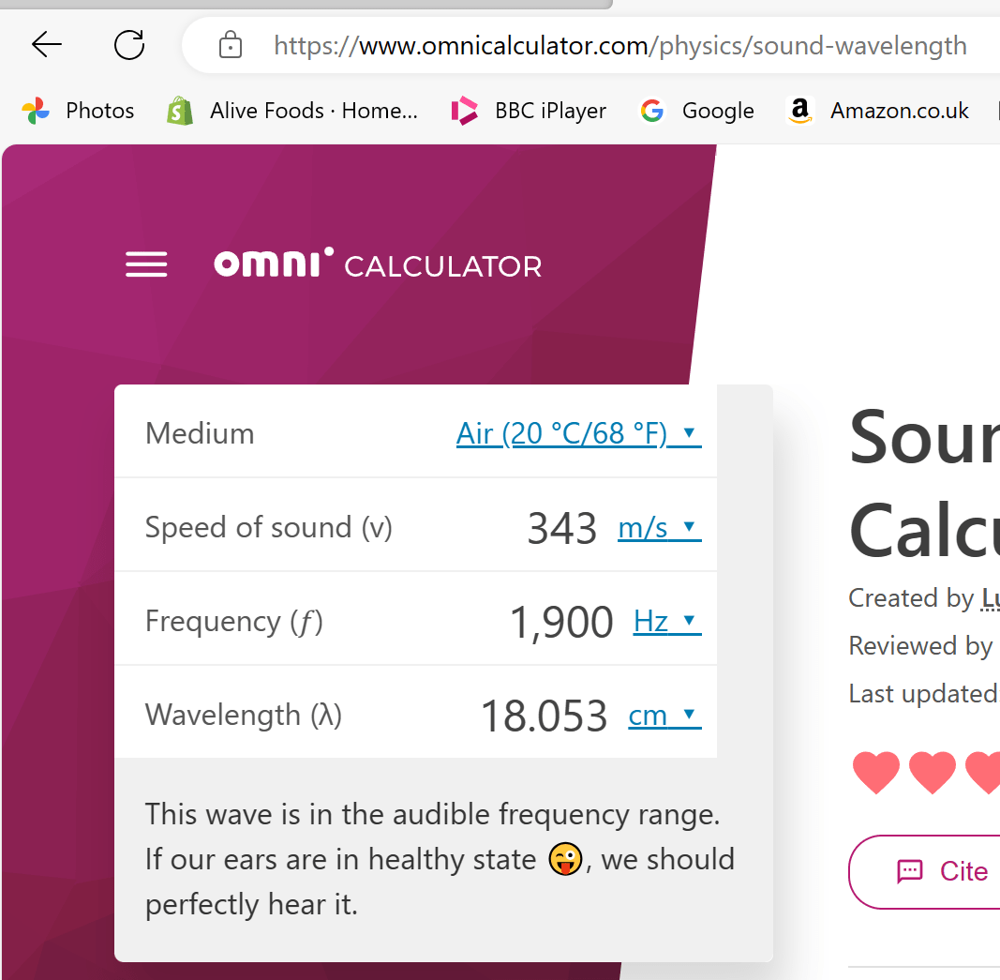
Task: Edit the Wavelength value 18.053
Action: tap(544, 716)
